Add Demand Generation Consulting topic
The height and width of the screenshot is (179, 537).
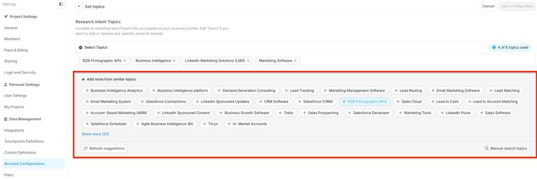(246, 91)
